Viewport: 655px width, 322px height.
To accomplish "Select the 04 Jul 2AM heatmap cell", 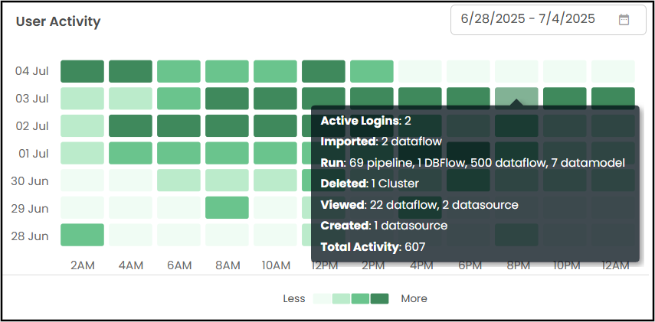I will [82, 71].
